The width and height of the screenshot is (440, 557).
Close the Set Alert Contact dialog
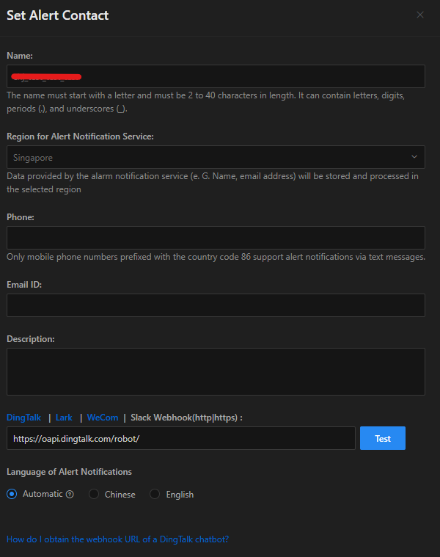[x=420, y=15]
